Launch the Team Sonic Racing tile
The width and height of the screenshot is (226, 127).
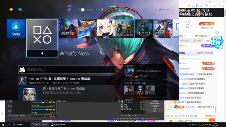coord(87,29)
